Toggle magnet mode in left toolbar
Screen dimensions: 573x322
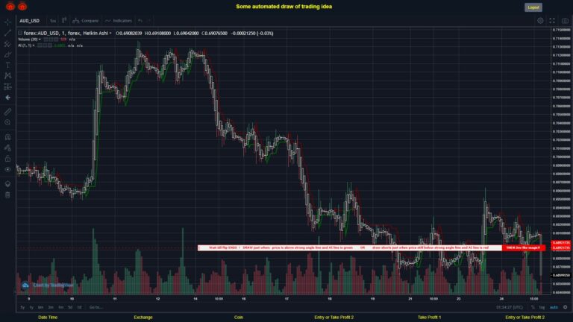click(x=7, y=137)
